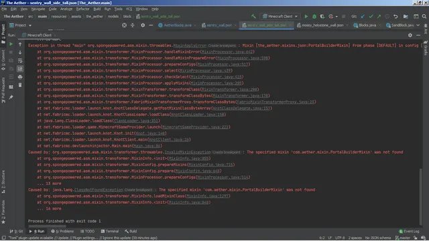This screenshot has height=241, width=429.
Task: Clear console output with trash icon
Action: [x=20, y=85]
